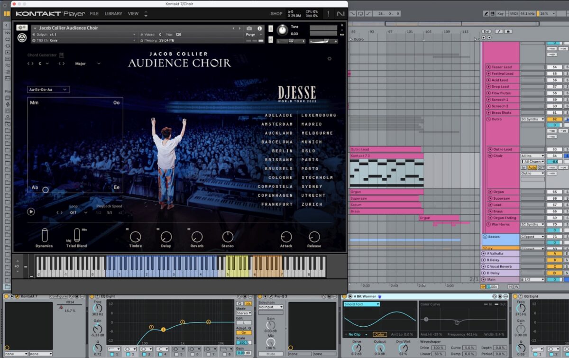Click the play button below the vowel pad
The image size is (569, 358).
pos(31,212)
